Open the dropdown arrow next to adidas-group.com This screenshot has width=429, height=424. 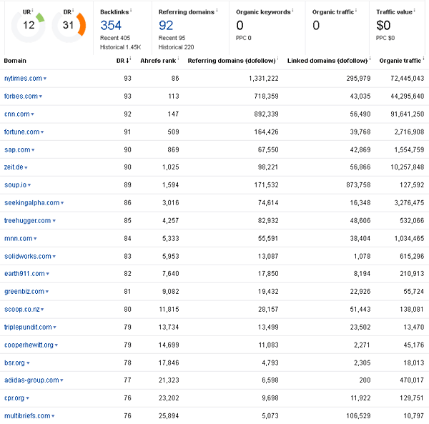[x=64, y=380]
